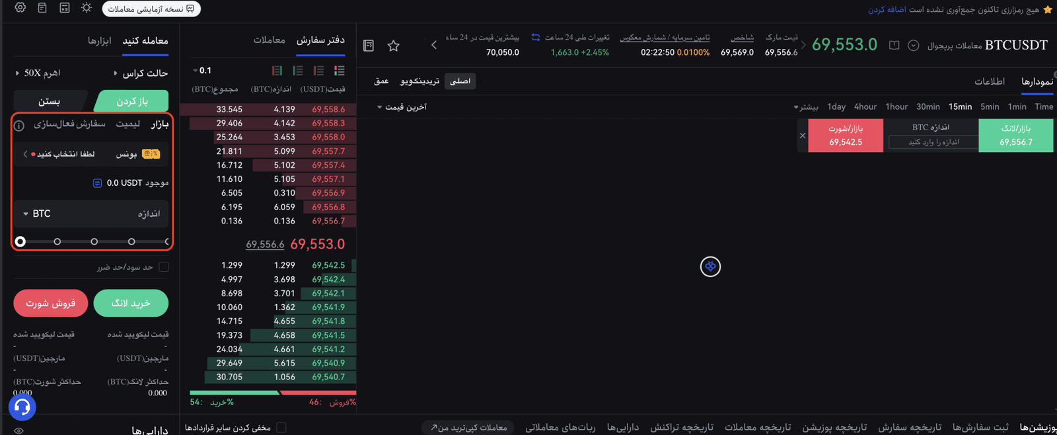
Task: Click the order type info icon
Action: 19,125
